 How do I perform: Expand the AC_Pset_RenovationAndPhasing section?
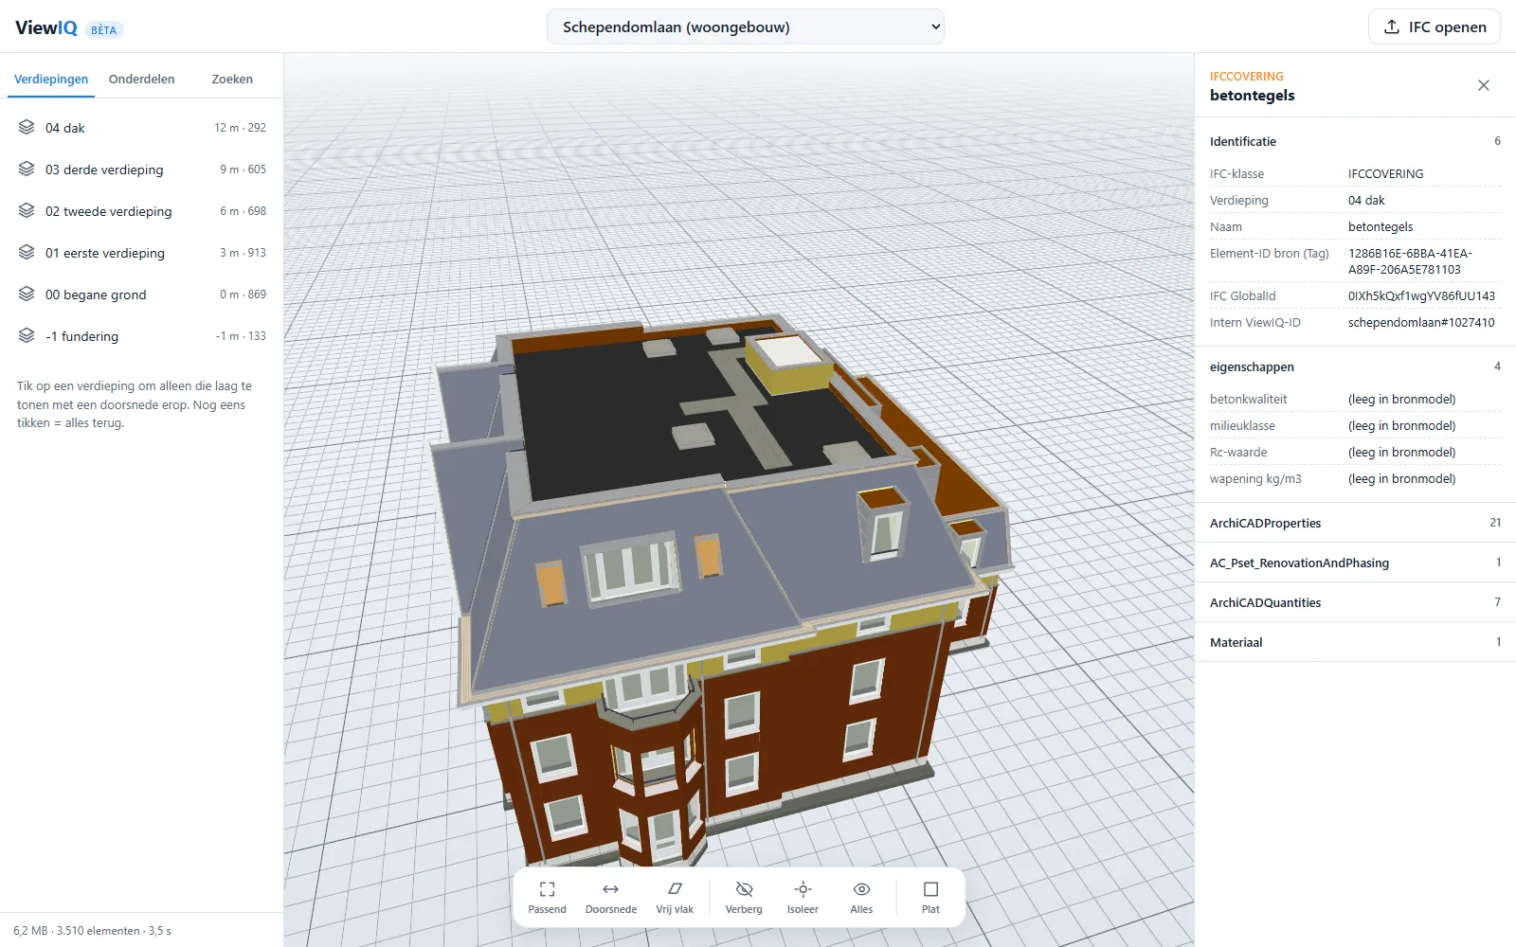[1355, 563]
